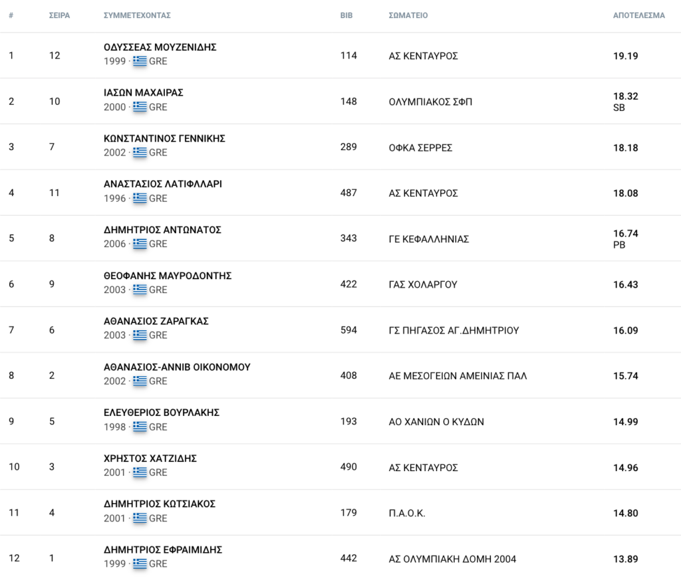Click the ΣΩΜΑΤΕΙΟ column header
Viewport: 681px width, 580px height.
tap(408, 16)
